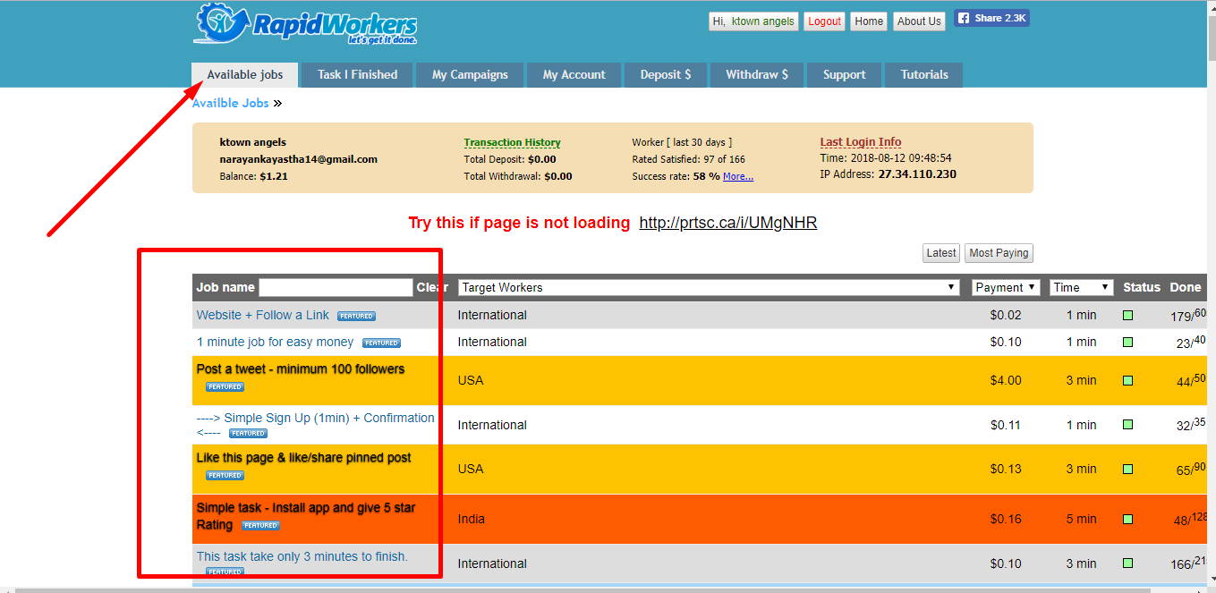Click the Clear button next to Job name
1216x593 pixels.
(x=433, y=287)
